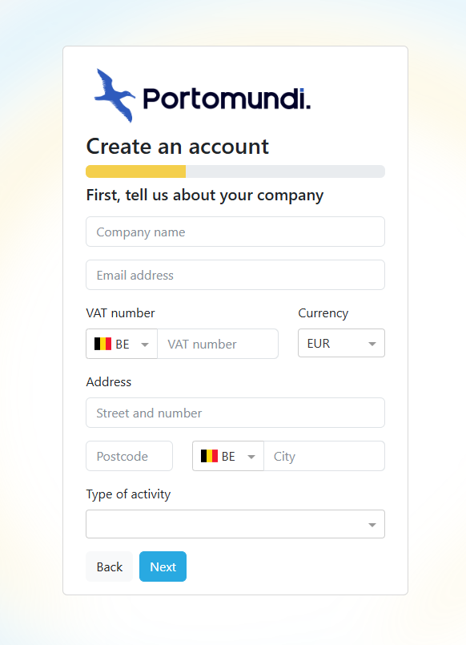The width and height of the screenshot is (466, 645).
Task: Click the Postcode input field
Action: point(129,455)
